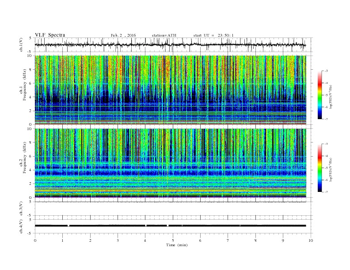Click the x-axis tick label "5"
Screen dimensions: 350x270
coord(173,240)
